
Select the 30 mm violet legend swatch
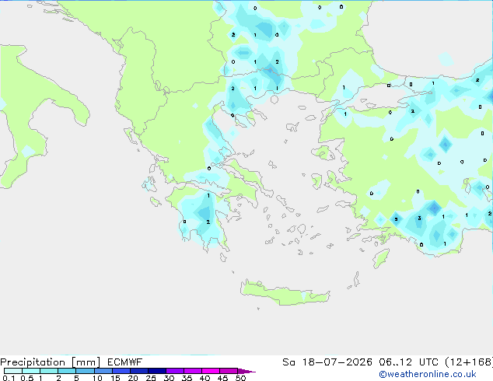tap(175, 371)
